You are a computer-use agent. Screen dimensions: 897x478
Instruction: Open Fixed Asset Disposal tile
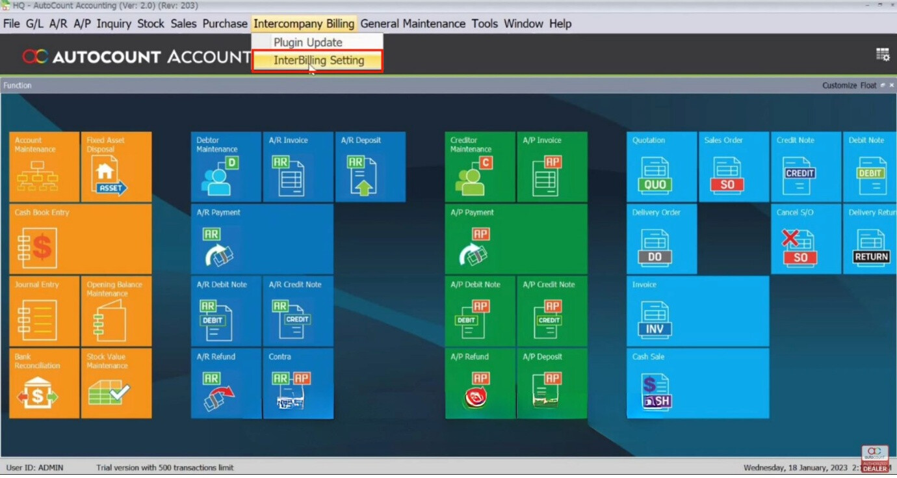(x=116, y=167)
